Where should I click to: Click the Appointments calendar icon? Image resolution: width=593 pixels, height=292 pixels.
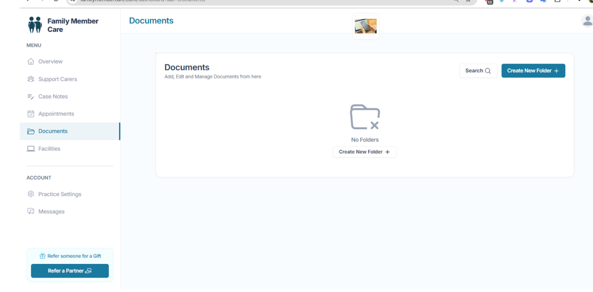coord(31,114)
